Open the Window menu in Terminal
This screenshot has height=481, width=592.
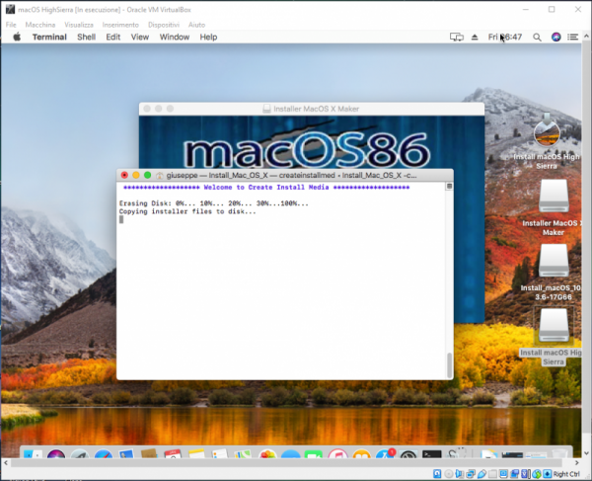pos(175,37)
